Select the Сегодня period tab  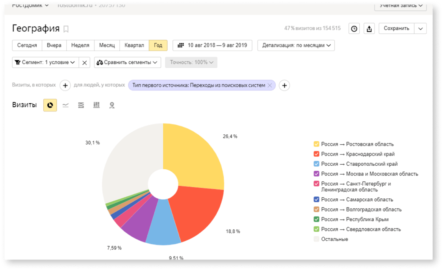click(27, 45)
